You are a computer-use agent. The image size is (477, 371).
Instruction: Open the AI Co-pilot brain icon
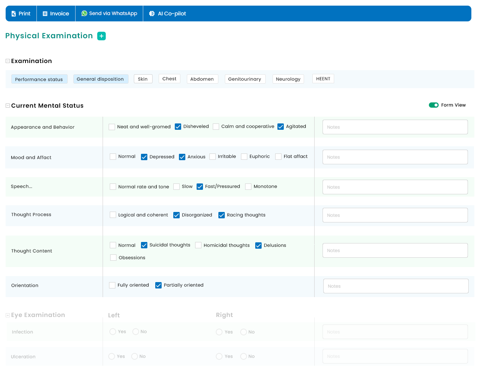152,14
